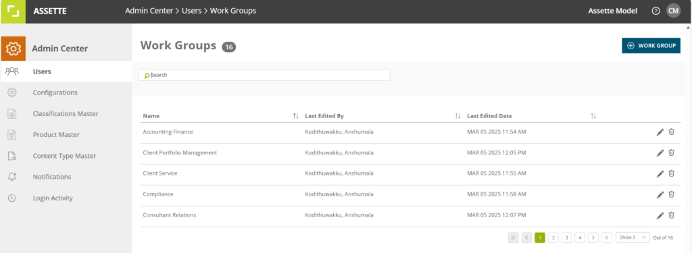Click the Assette logo icon
The width and height of the screenshot is (692, 253).
13,11
